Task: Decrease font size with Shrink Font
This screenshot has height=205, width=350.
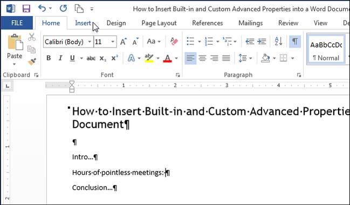Action: pos(135,42)
